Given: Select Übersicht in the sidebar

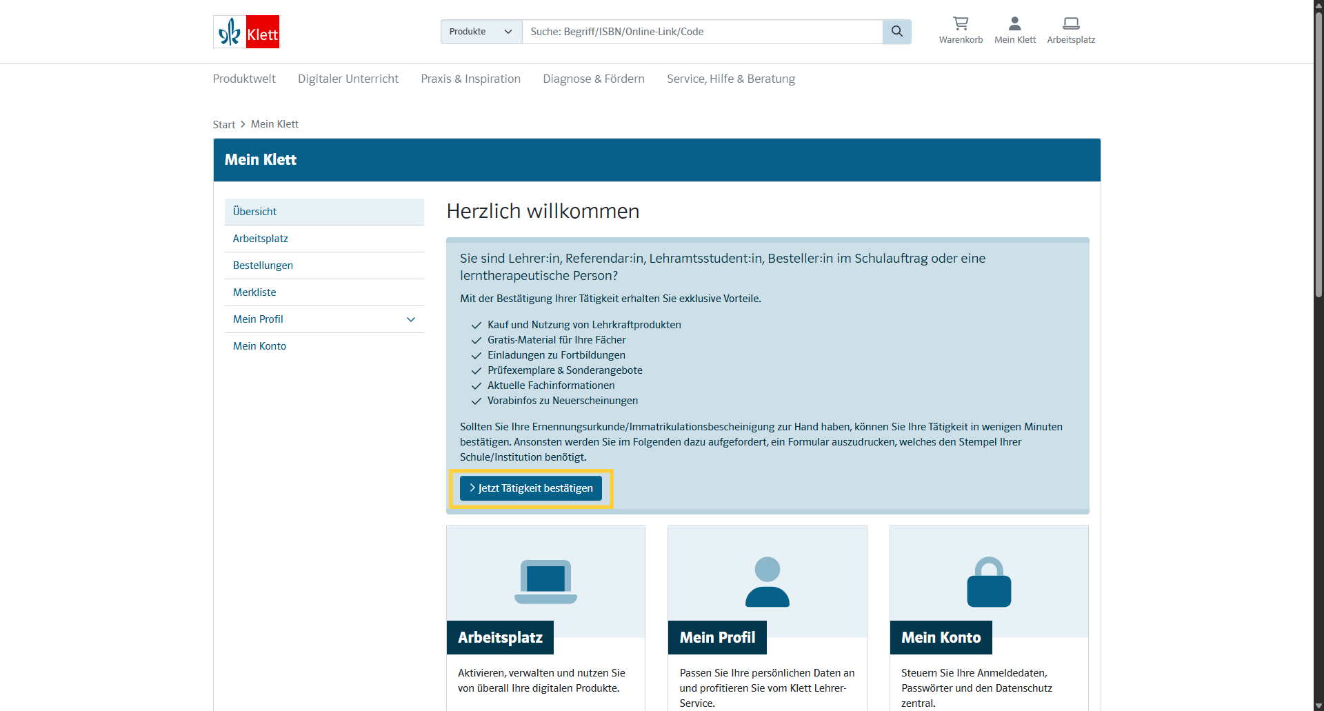Looking at the screenshot, I should [x=254, y=212].
